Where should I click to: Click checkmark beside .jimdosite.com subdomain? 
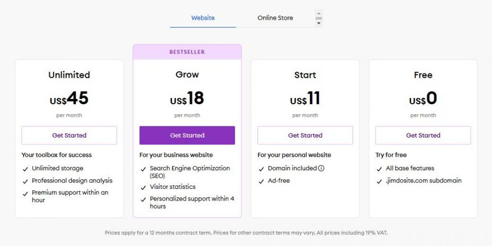click(x=379, y=181)
